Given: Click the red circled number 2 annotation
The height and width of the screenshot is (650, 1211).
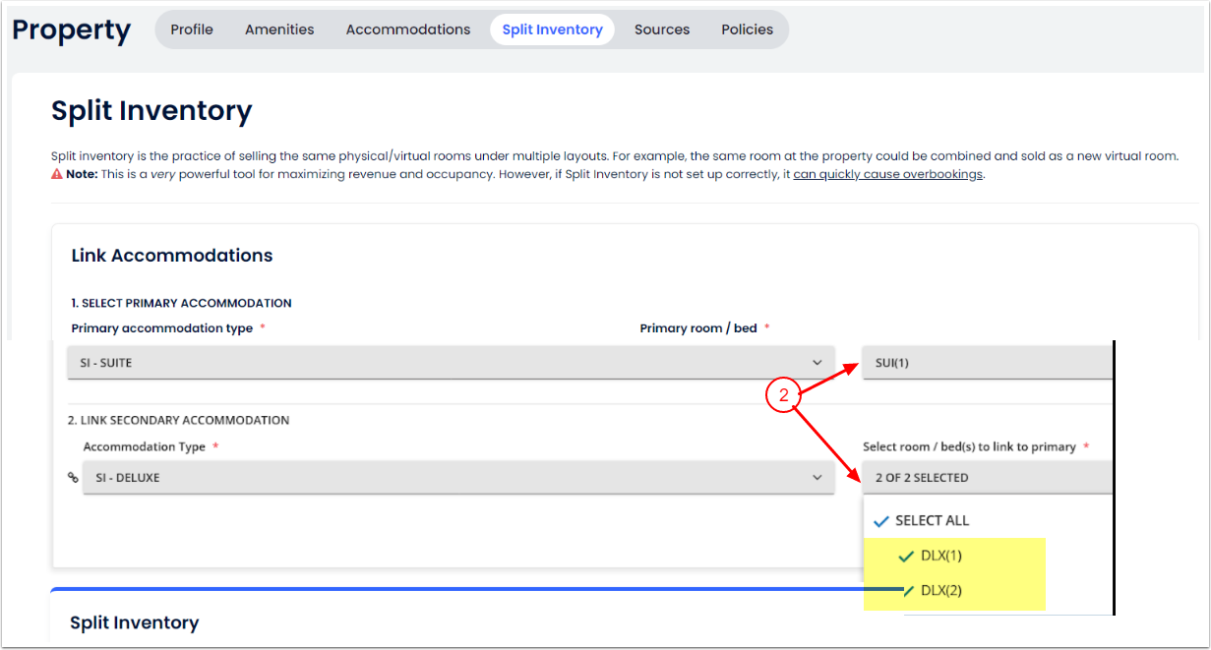Looking at the screenshot, I should (783, 395).
